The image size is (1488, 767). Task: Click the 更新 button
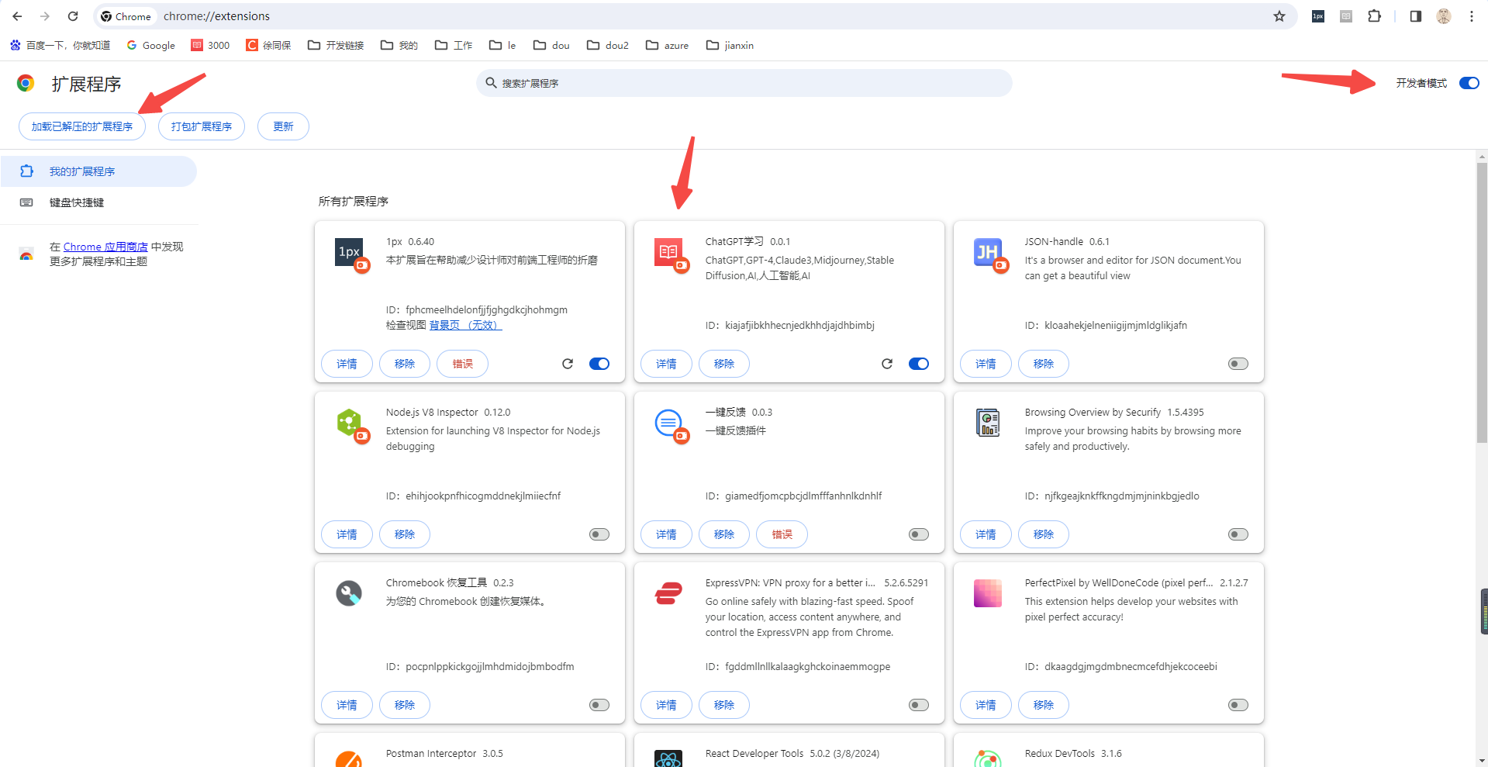click(283, 126)
